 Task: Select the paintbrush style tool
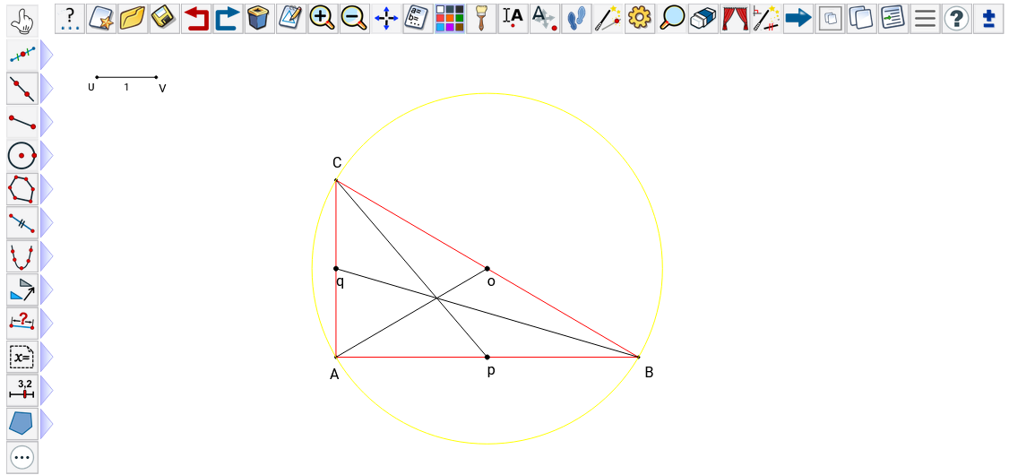point(480,19)
